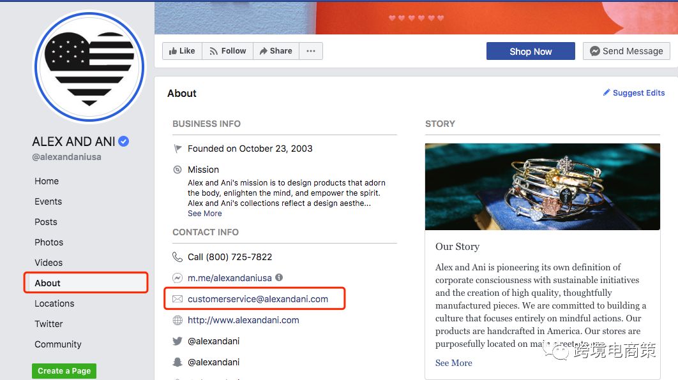Like the ALEX AND ANI page
678x380 pixels.
point(182,51)
